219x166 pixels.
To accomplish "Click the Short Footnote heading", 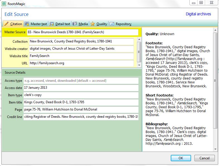I will tap(160, 95).
